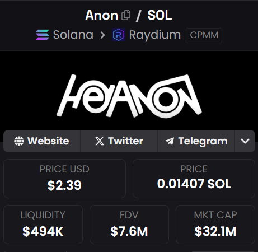Click the paper plane Telegram icon
The image size is (258, 252).
pyautogui.click(x=170, y=141)
